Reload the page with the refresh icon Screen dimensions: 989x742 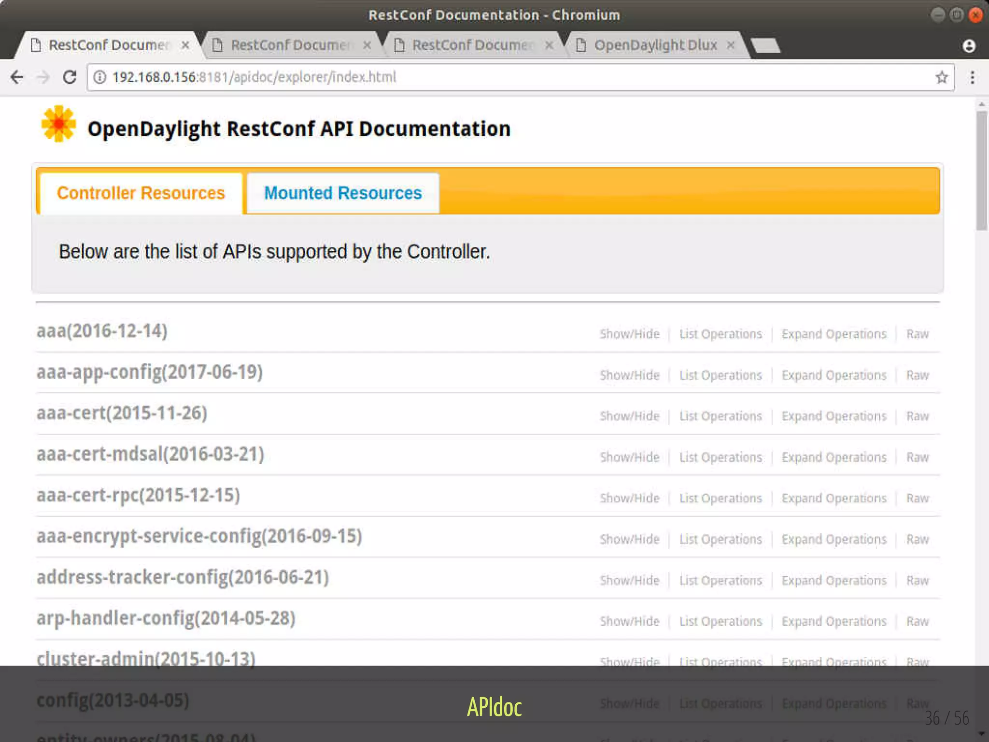[x=70, y=77]
